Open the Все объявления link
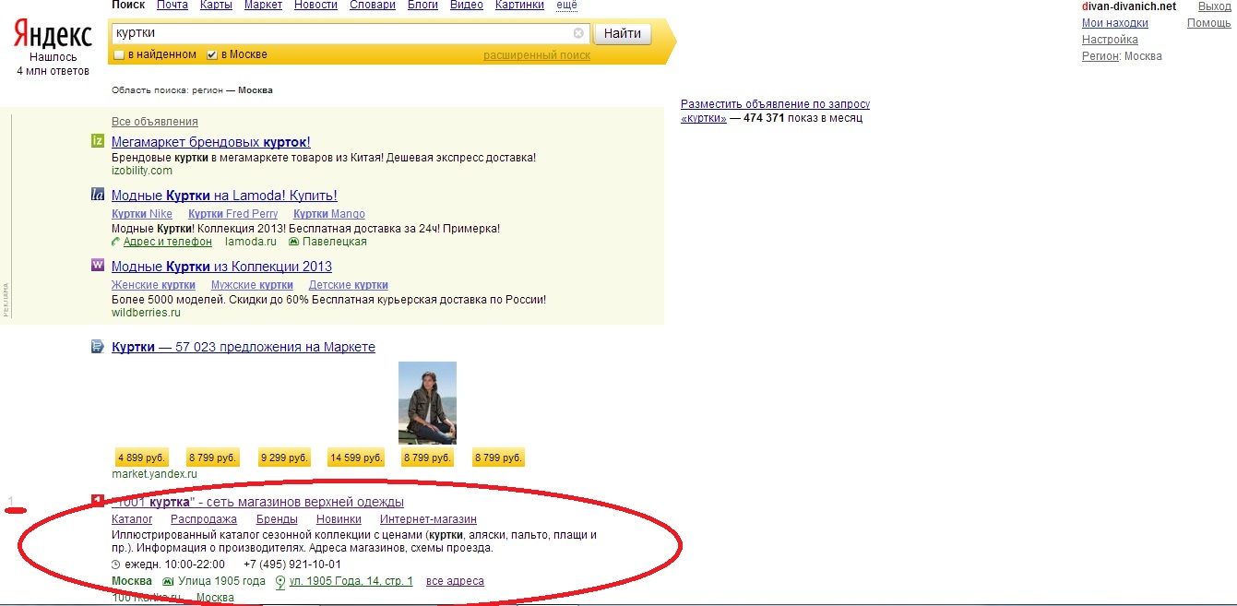 [x=154, y=122]
